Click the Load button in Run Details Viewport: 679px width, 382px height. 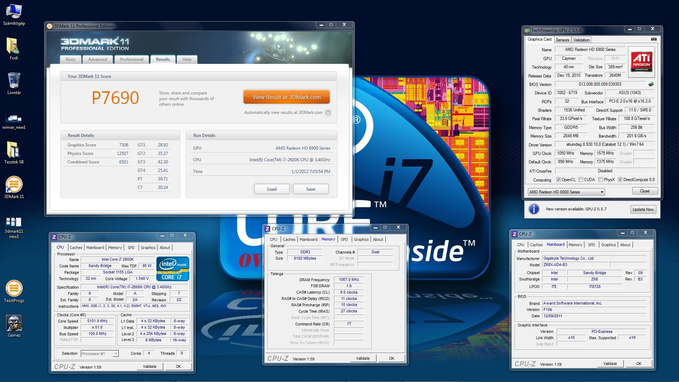click(272, 189)
